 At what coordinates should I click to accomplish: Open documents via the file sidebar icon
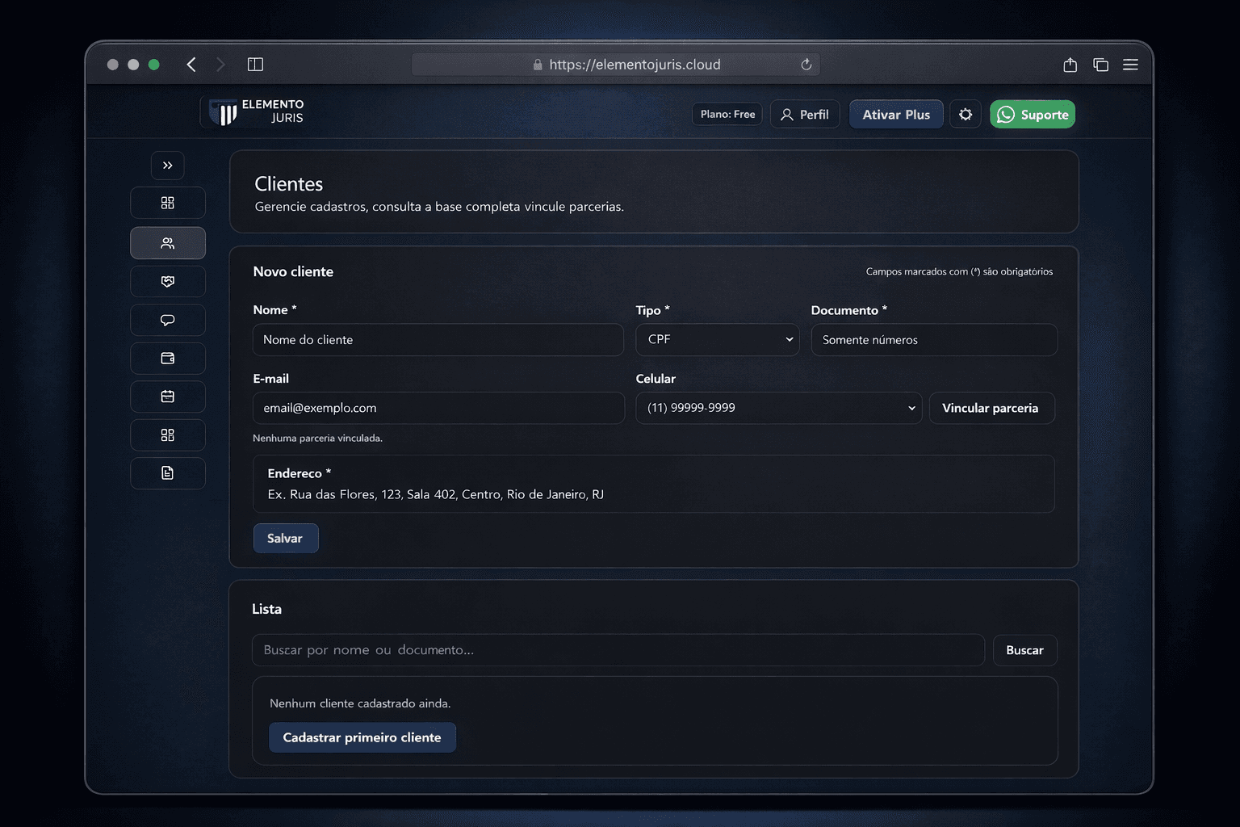point(167,473)
